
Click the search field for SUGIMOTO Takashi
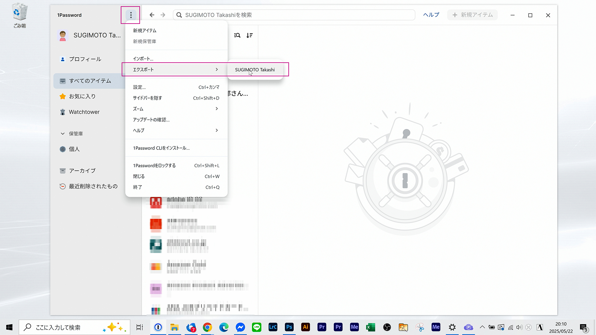(x=294, y=15)
